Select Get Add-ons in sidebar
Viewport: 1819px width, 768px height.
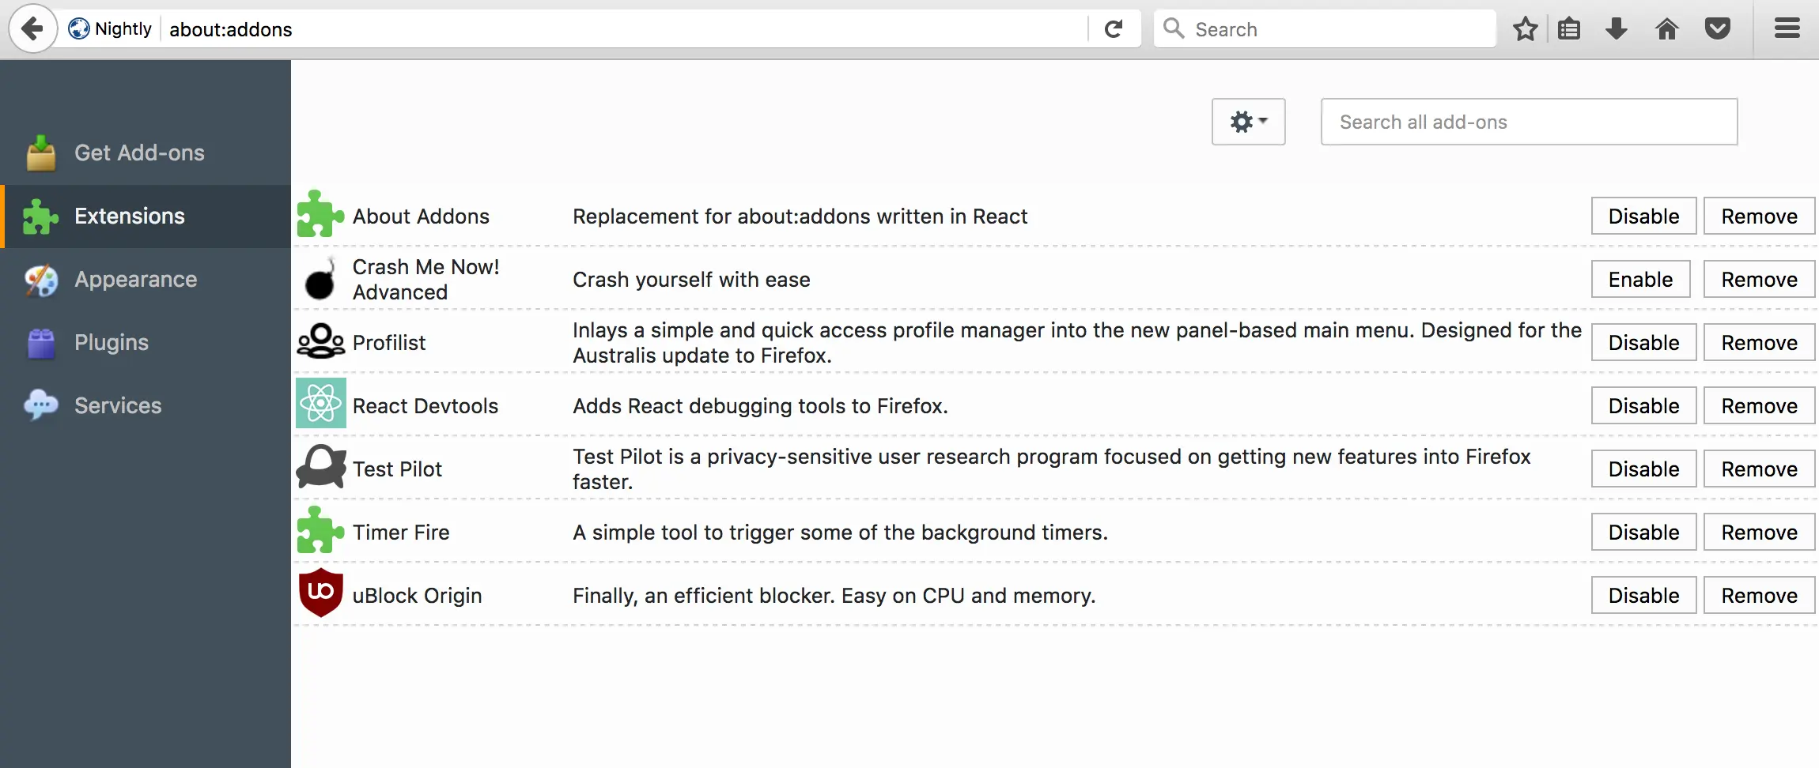[139, 153]
